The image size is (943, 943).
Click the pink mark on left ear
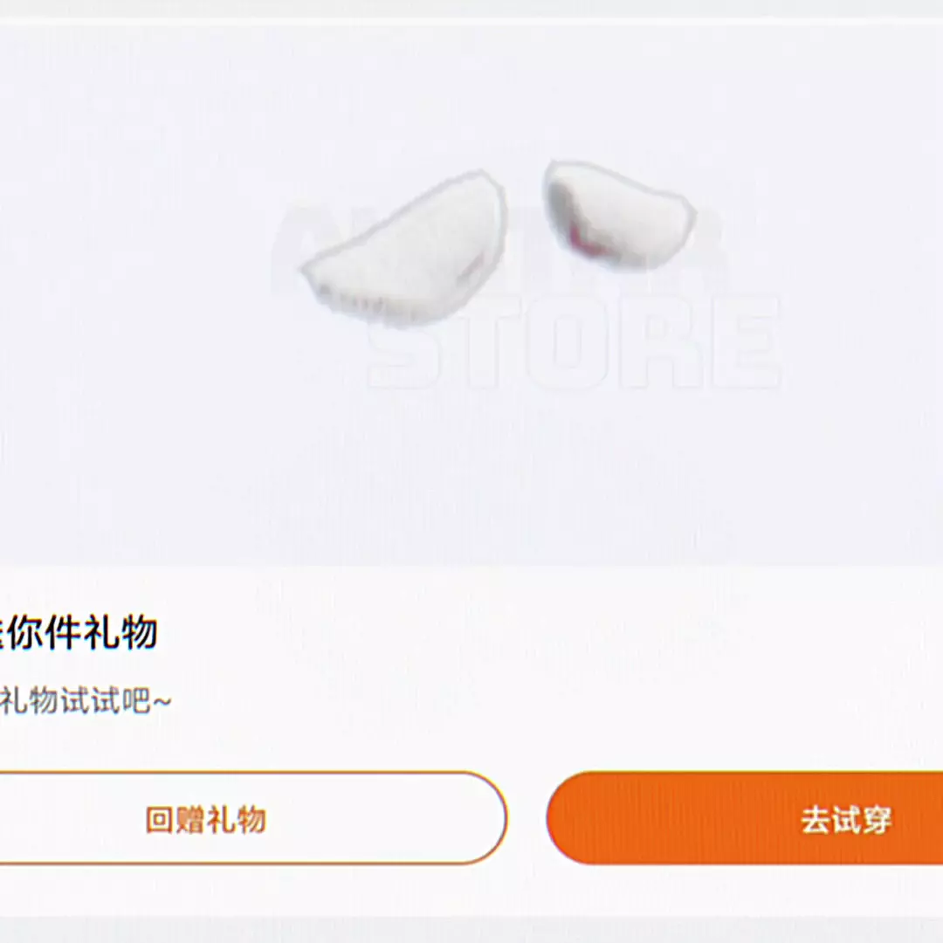click(472, 268)
